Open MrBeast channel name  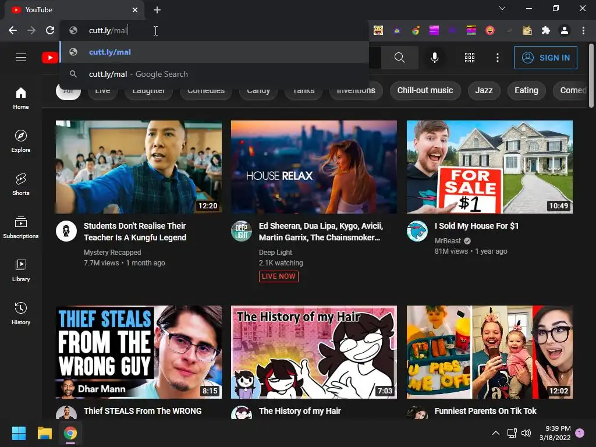448,240
